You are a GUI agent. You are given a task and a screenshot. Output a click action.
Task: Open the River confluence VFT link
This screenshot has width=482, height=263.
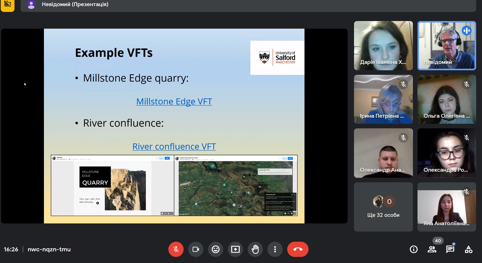click(174, 147)
